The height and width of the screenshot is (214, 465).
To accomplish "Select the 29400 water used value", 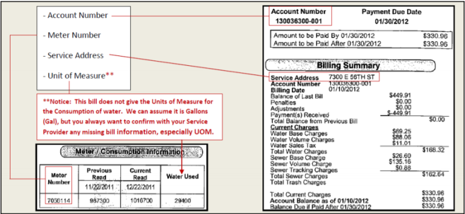I will 182,201.
